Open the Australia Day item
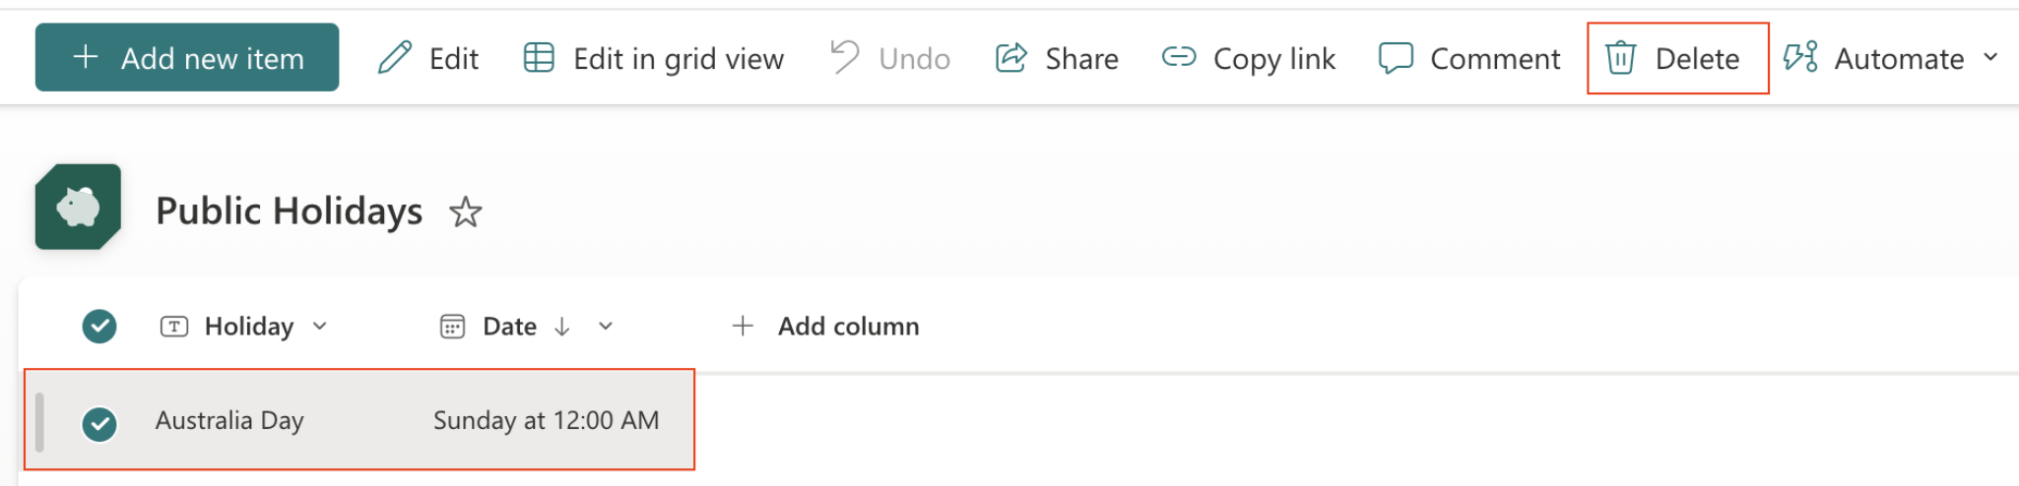 (229, 421)
